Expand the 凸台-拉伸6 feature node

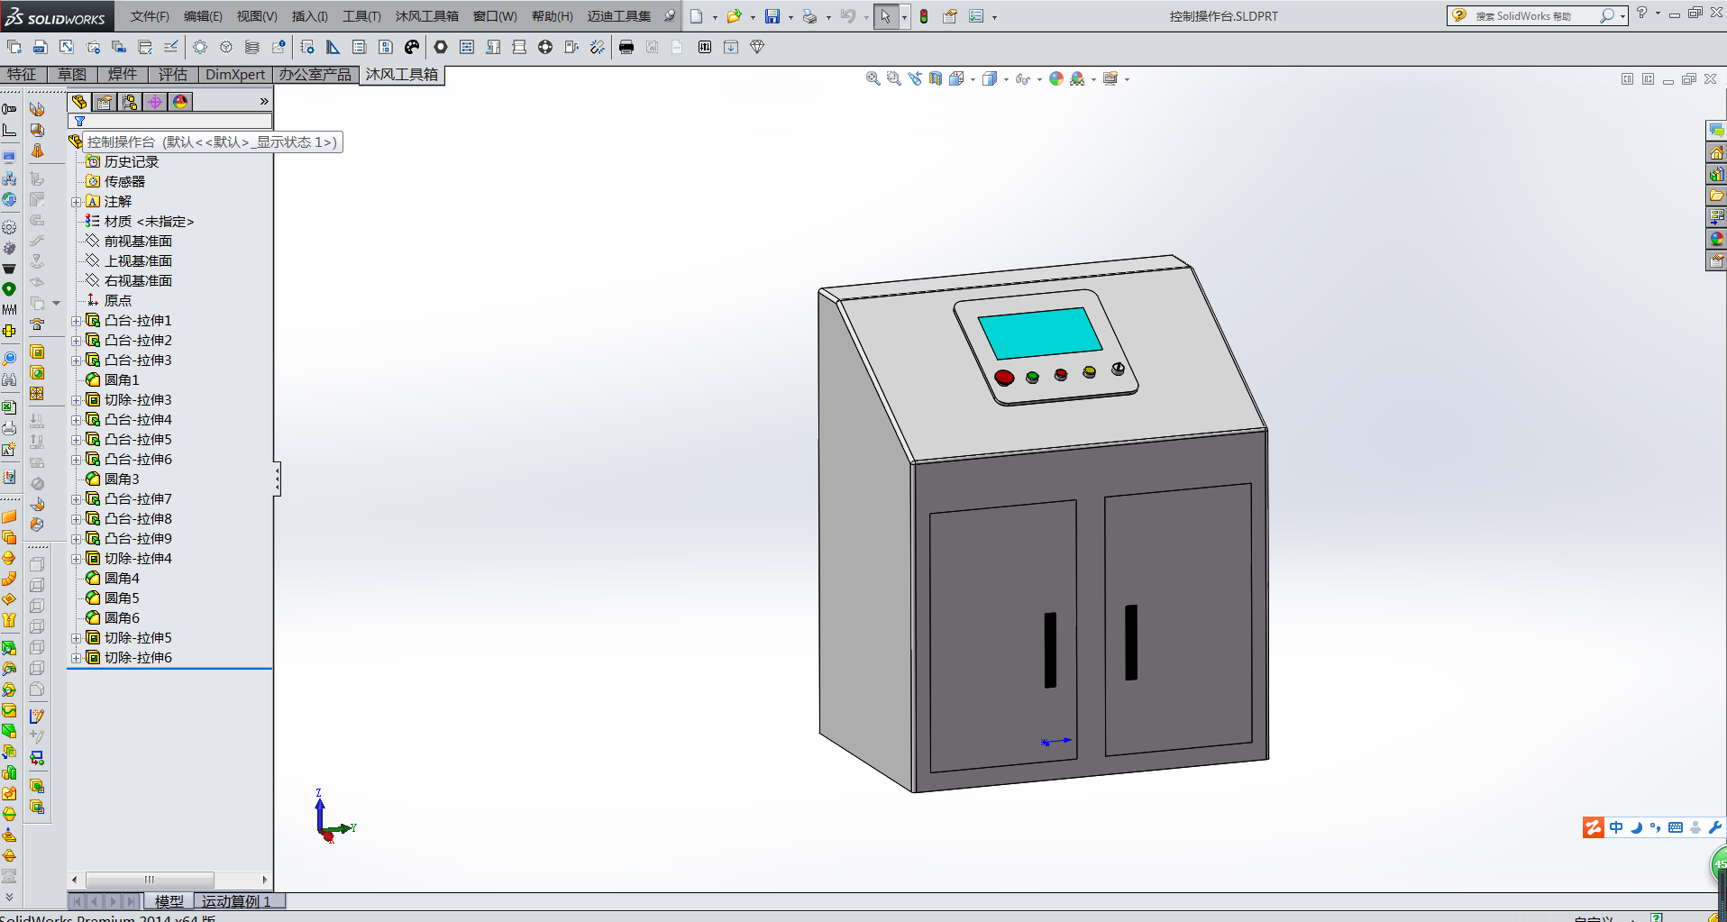point(77,460)
